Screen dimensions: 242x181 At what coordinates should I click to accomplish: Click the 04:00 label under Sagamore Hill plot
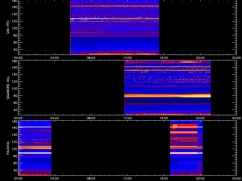55,118
